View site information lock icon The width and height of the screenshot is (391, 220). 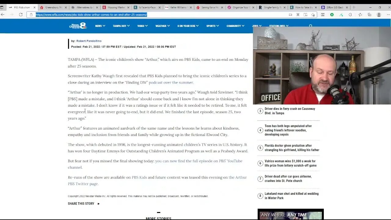coord(31,15)
